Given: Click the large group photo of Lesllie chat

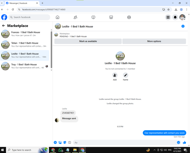Looking at the screenshot, I should [120, 56].
